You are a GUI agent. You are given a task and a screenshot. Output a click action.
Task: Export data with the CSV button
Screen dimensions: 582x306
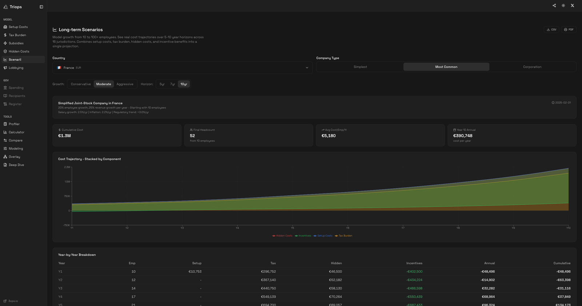[x=551, y=29]
